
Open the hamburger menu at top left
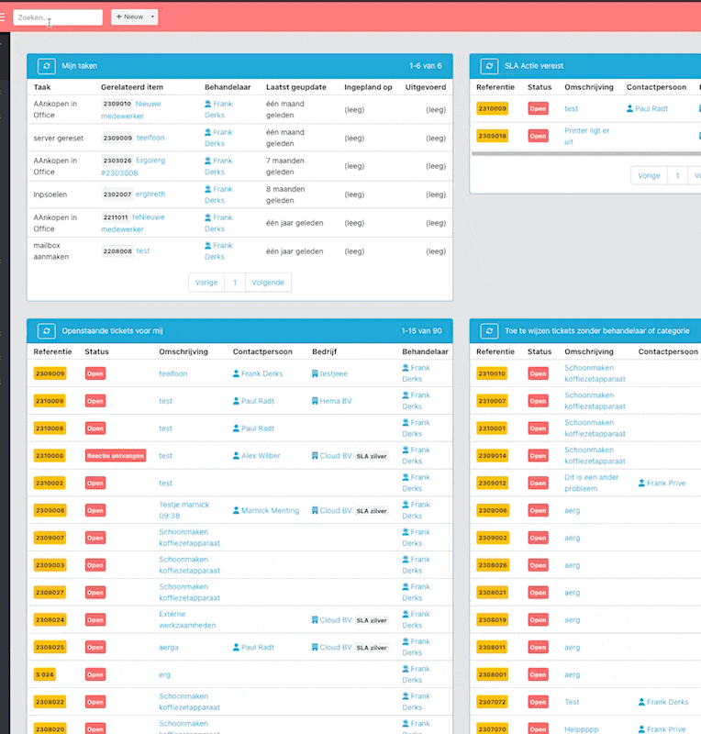(x=2, y=17)
